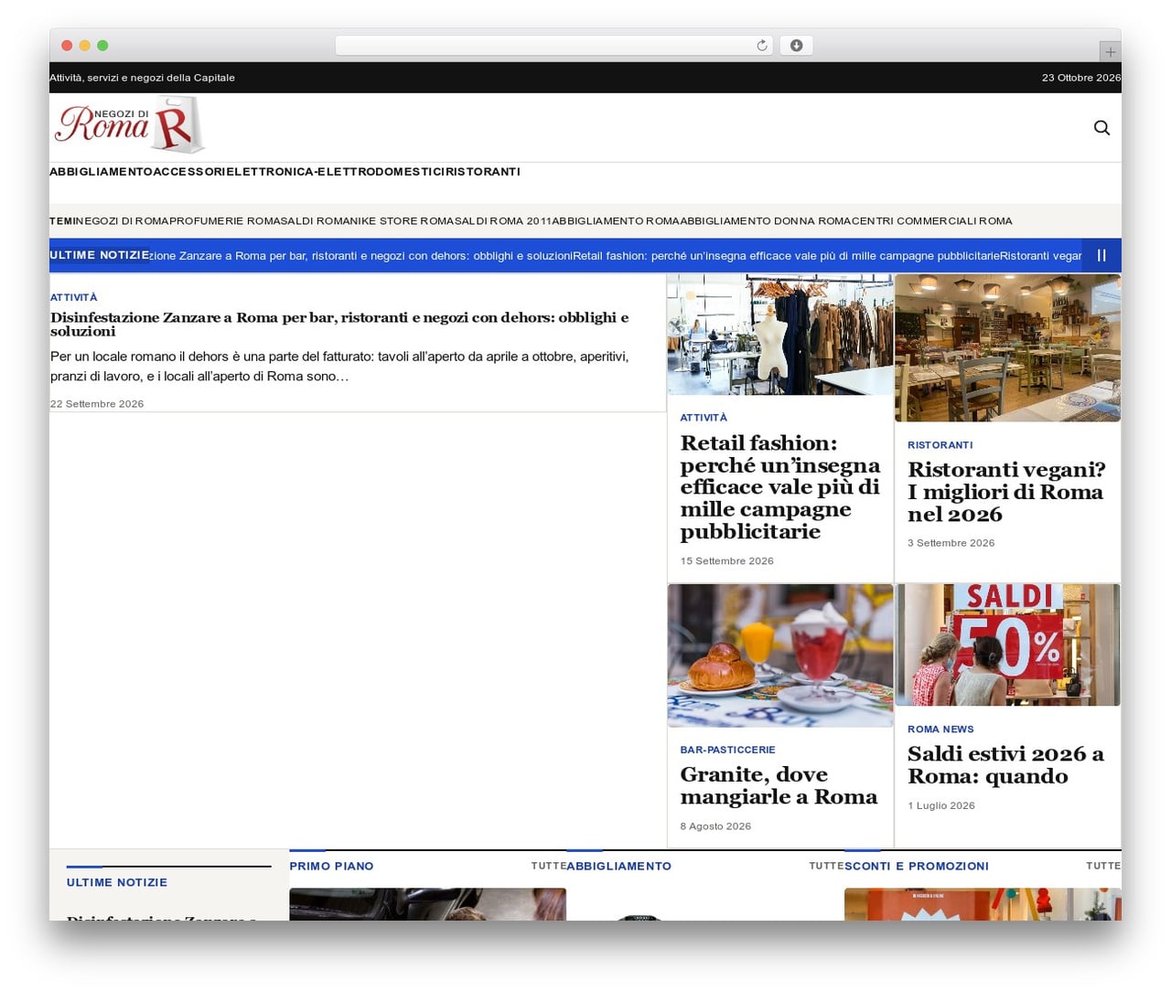This screenshot has height=991, width=1171.
Task: Click the ticker item about Retail fashion insegna
Action: (x=786, y=256)
